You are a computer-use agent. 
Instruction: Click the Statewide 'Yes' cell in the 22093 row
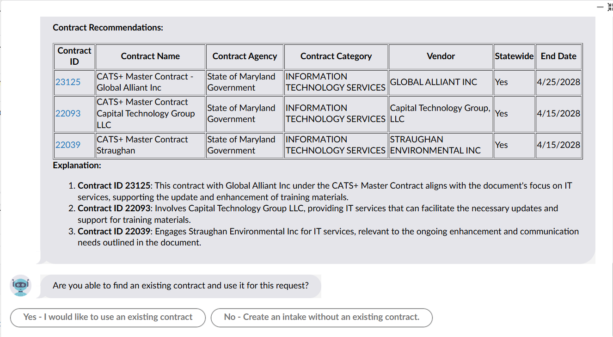[x=514, y=114]
